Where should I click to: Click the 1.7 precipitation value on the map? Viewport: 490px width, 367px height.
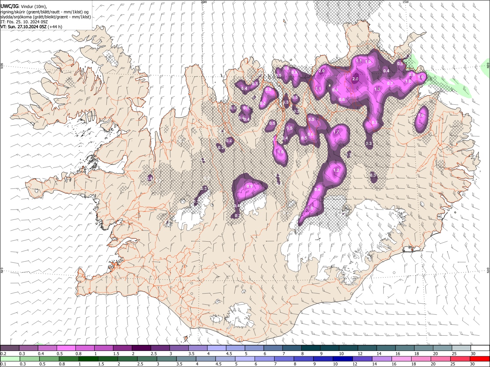pos(336,132)
